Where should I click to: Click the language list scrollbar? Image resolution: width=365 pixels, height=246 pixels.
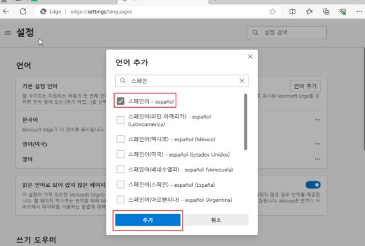[246, 122]
